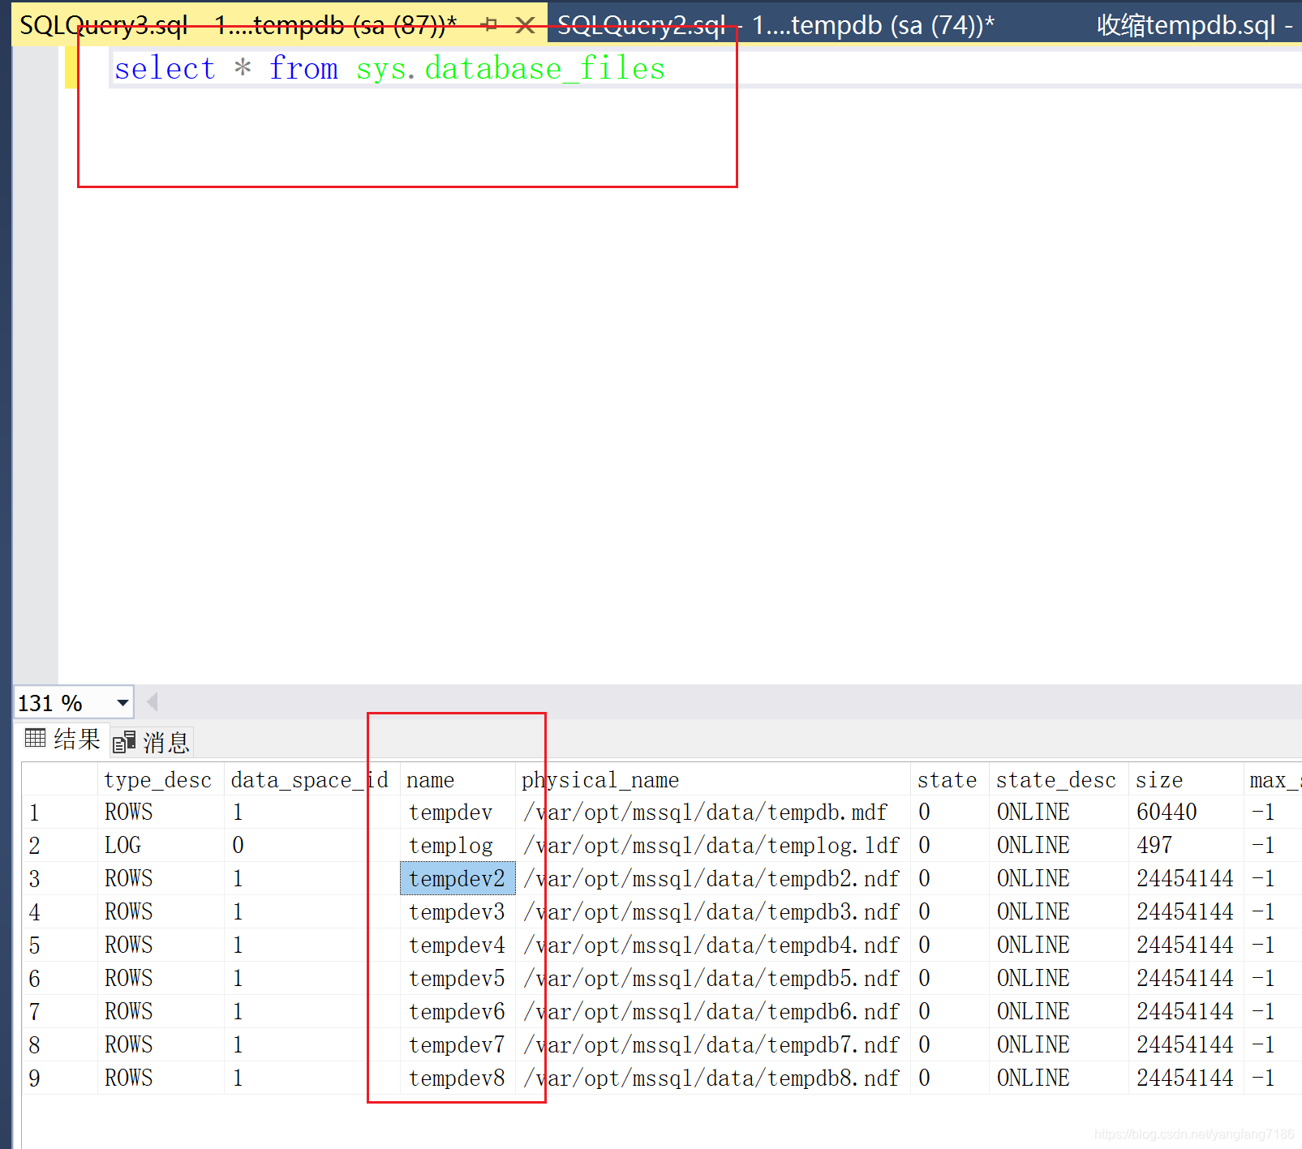Click the collapse arrow left of the zoom control
1302x1149 pixels.
pos(151,701)
